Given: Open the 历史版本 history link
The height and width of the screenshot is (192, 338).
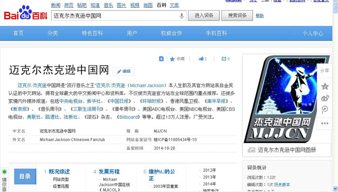Looking at the screenshot, I should 282,184.
